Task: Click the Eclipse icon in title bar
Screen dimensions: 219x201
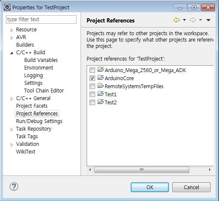Action: pyautogui.click(x=7, y=7)
